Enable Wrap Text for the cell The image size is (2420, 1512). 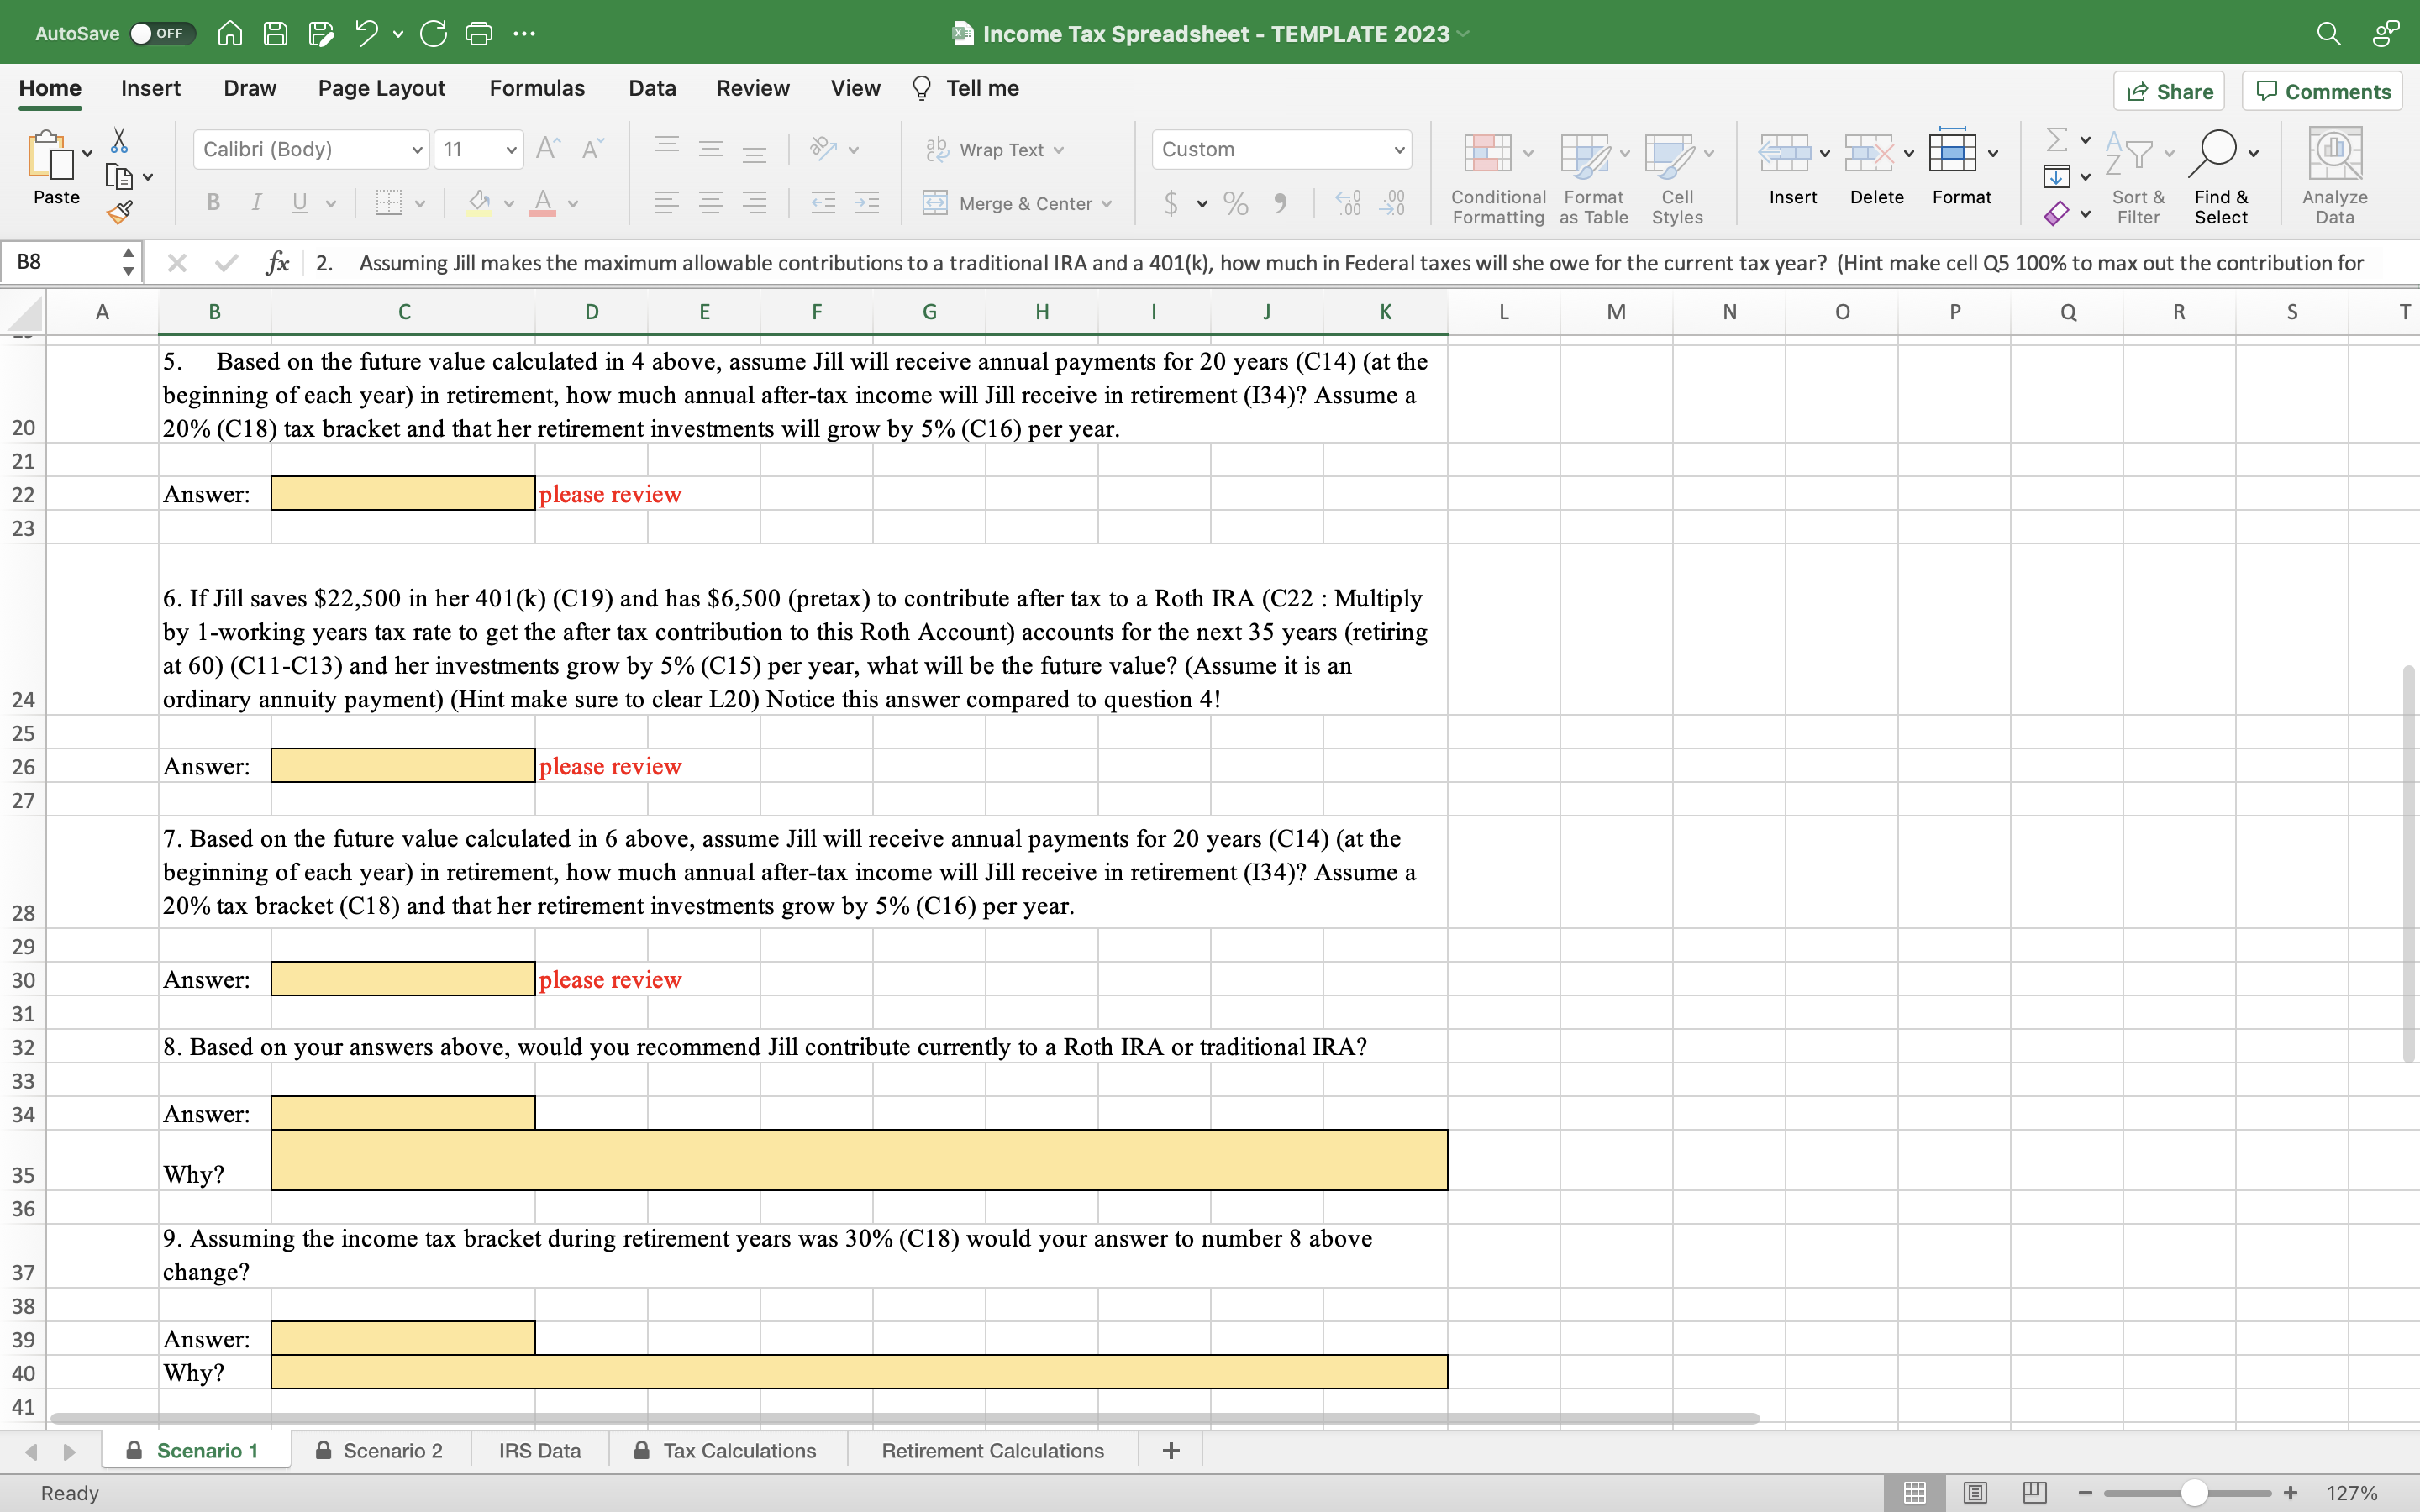[x=995, y=149]
